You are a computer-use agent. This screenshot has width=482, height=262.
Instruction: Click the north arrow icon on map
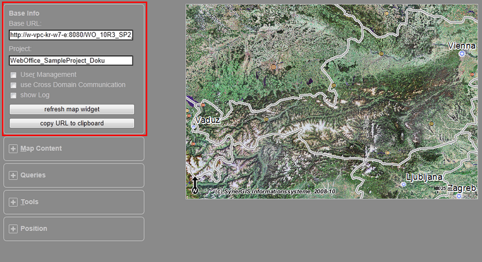pyautogui.click(x=195, y=185)
